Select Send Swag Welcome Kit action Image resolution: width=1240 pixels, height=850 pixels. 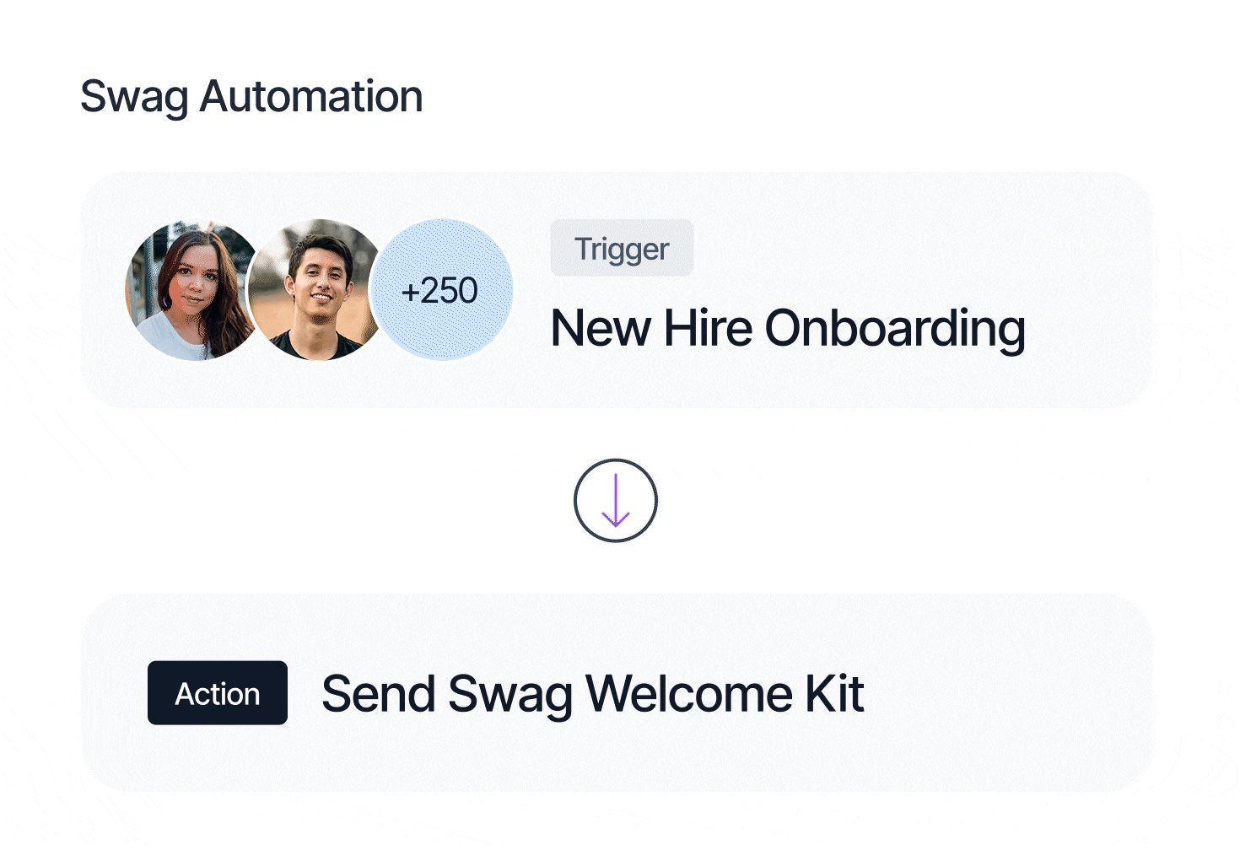pos(592,693)
